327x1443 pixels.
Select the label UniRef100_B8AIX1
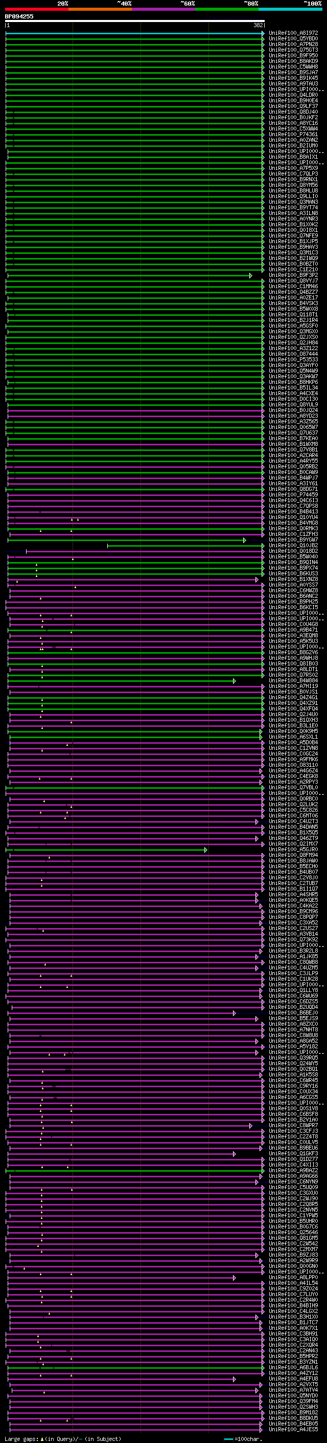(x=293, y=157)
